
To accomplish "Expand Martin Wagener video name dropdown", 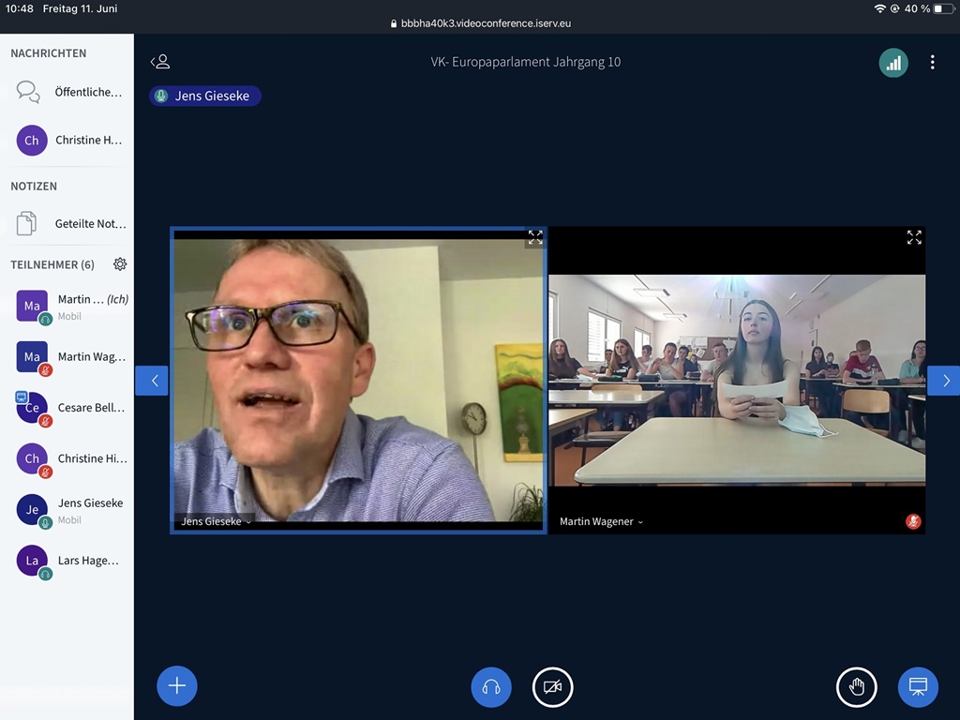I will coord(602,521).
